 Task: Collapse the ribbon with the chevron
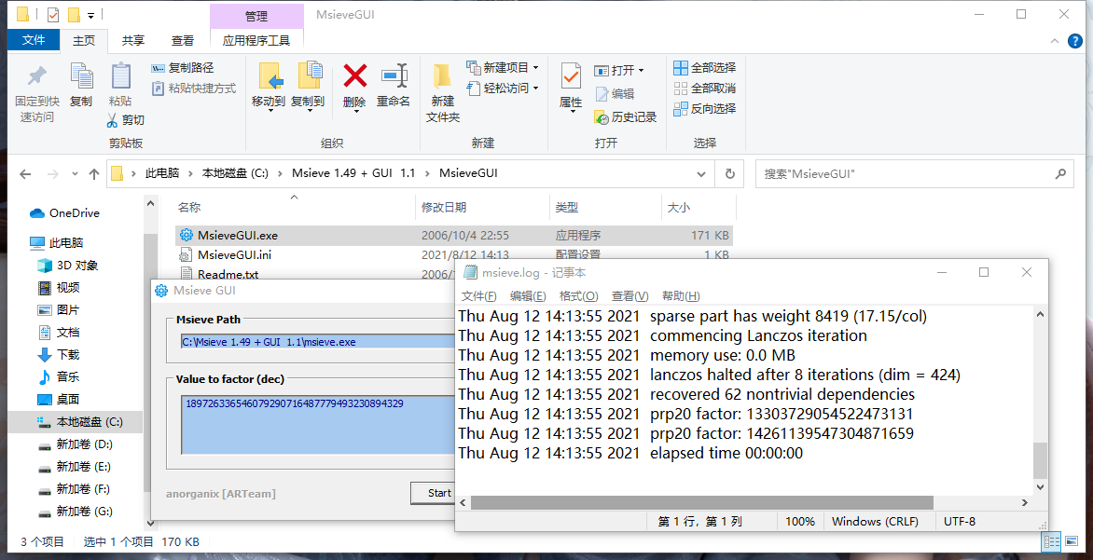pos(1055,41)
